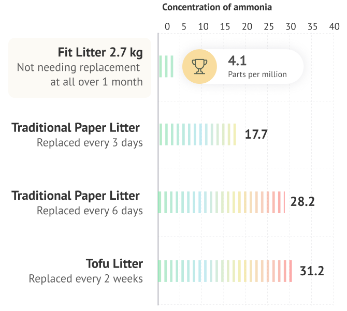Viewport: 347px width, 311px height.
Task: Click the 17.7 value label
Action: [x=256, y=135]
